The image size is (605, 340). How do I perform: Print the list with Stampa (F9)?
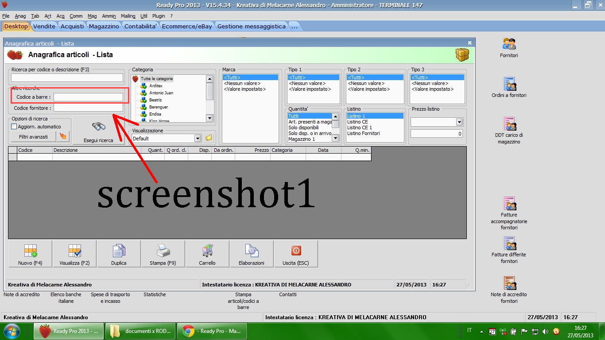[x=163, y=254]
